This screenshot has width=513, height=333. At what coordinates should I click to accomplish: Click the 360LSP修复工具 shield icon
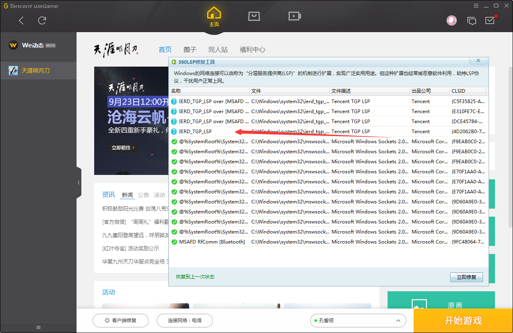(174, 62)
